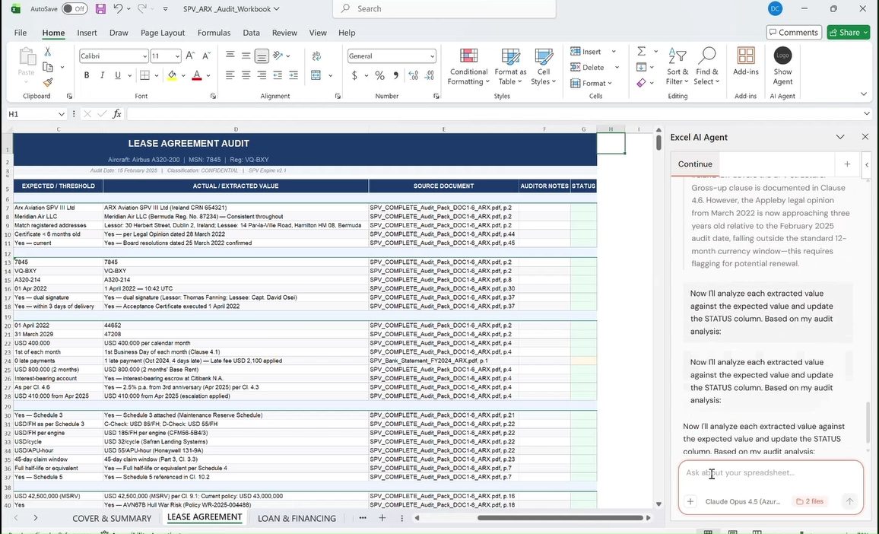Switch to the Review ribbon tab
Screen dimensions: 879x534
[285, 33]
